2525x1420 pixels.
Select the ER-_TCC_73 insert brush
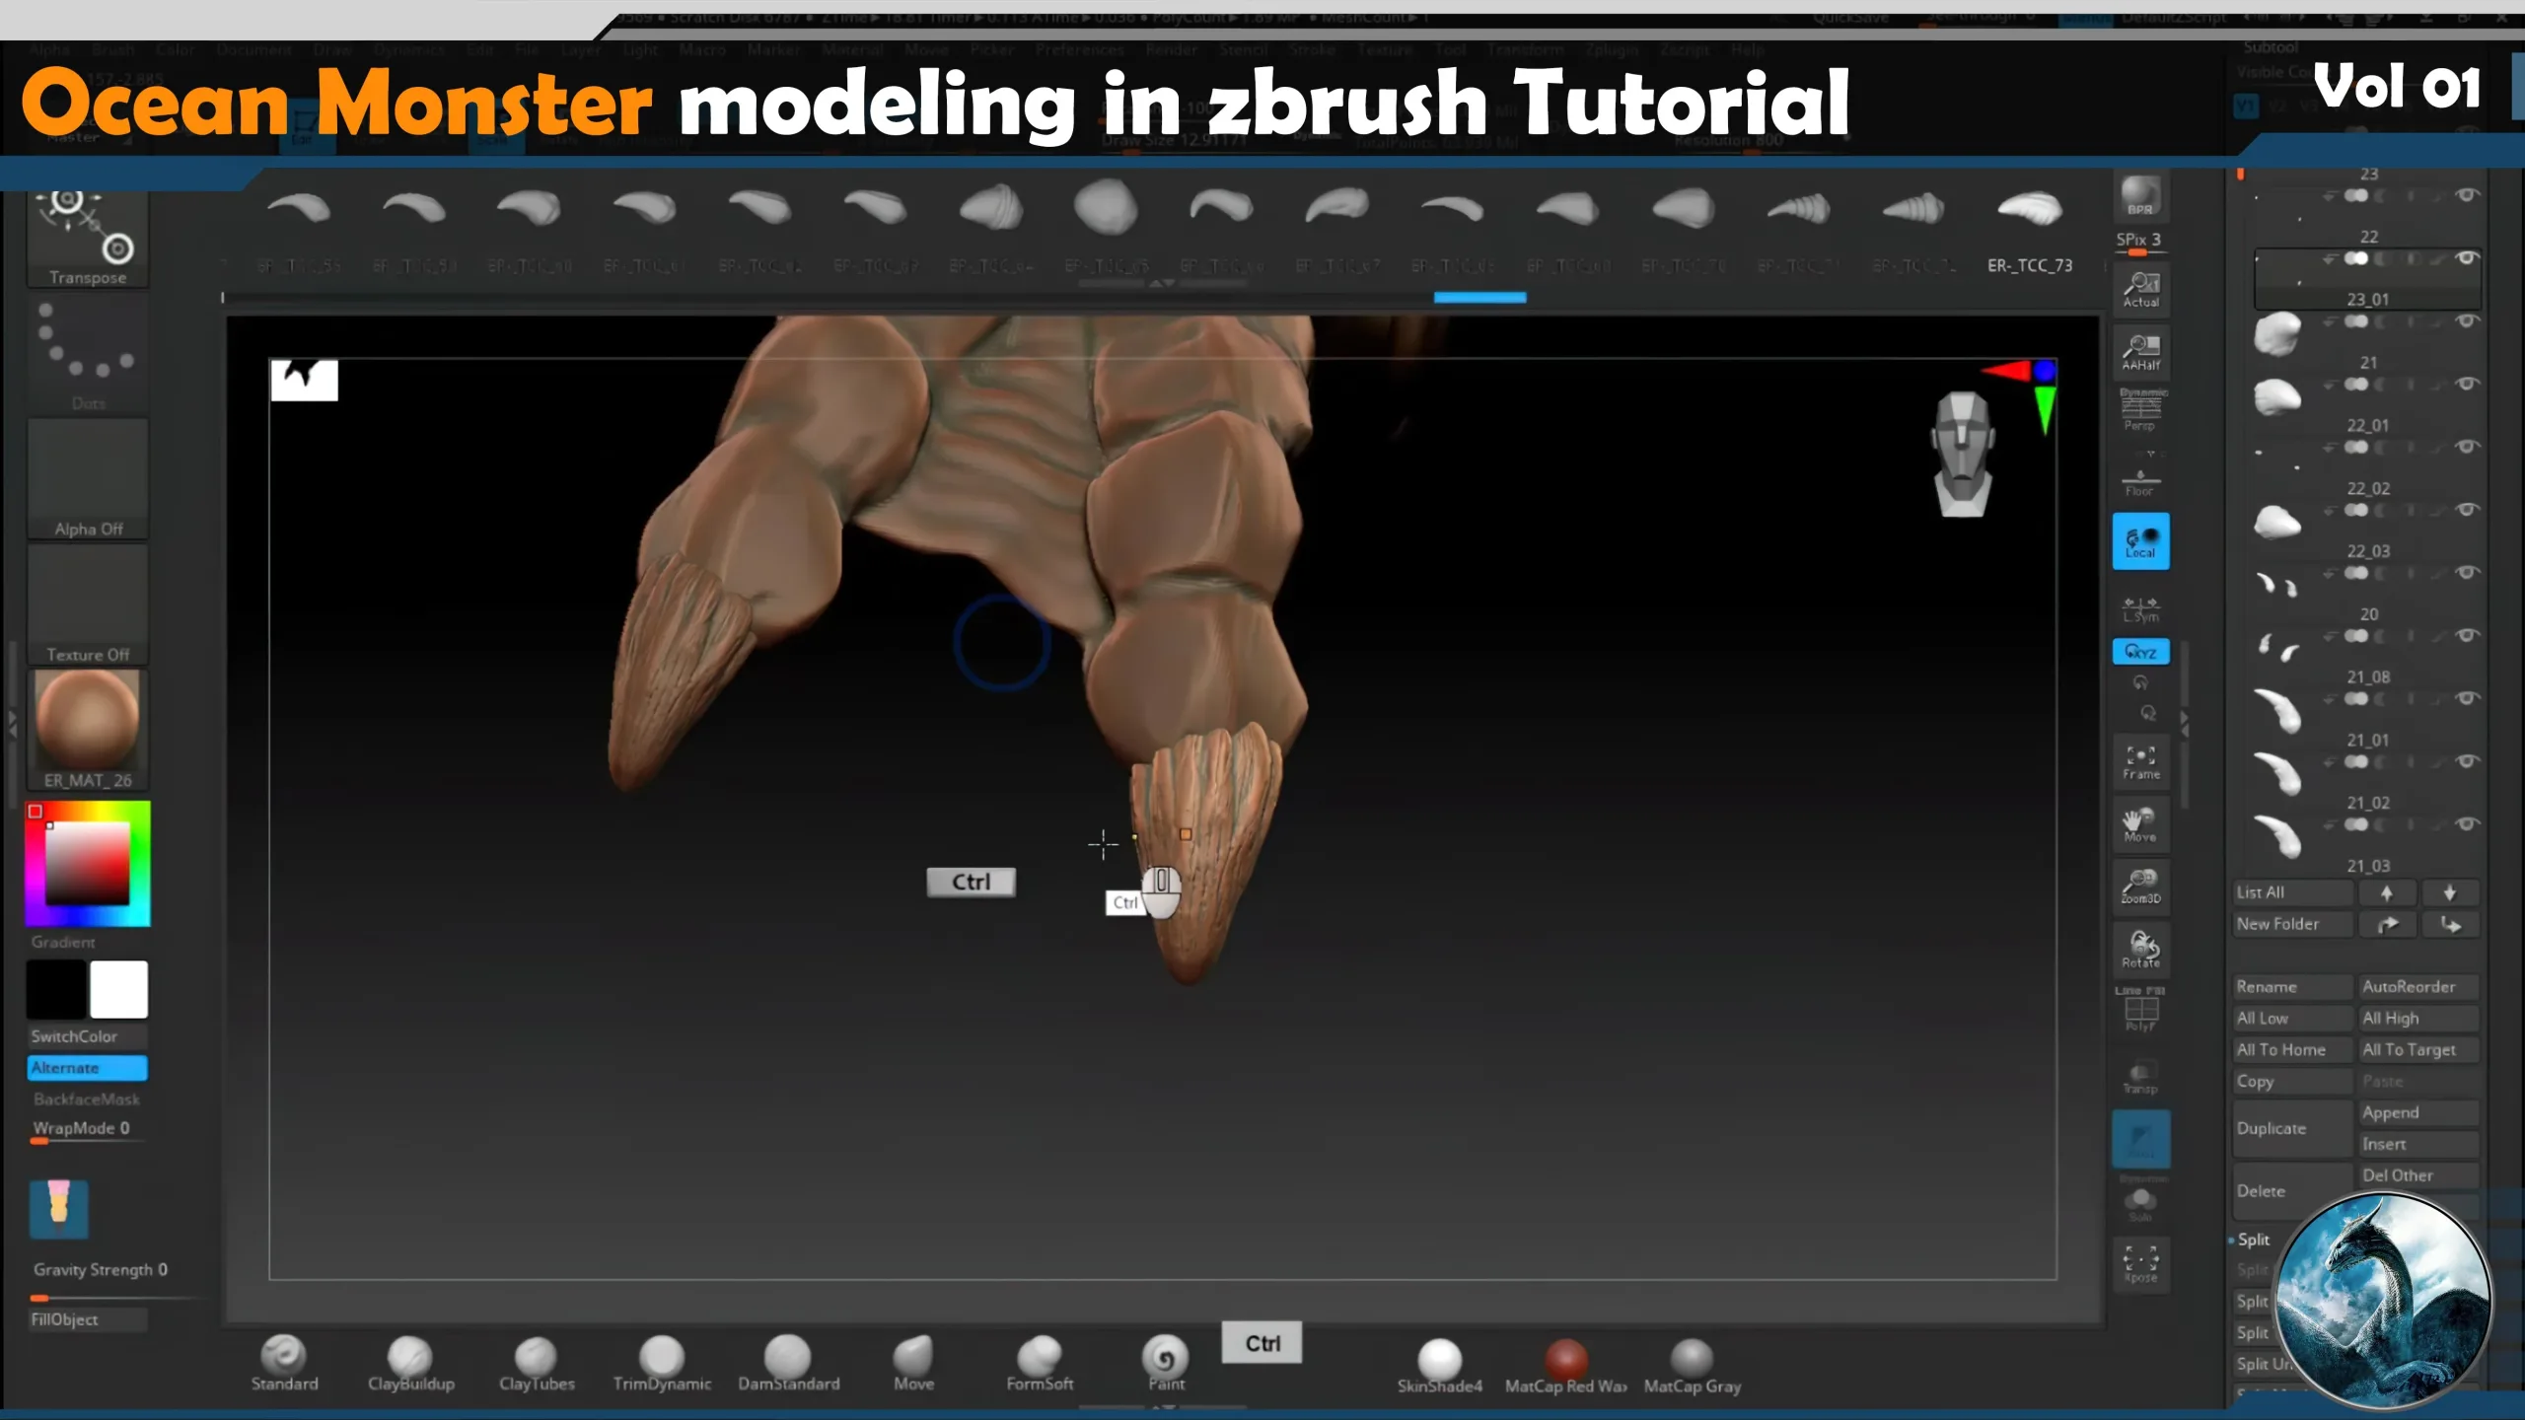click(2029, 209)
